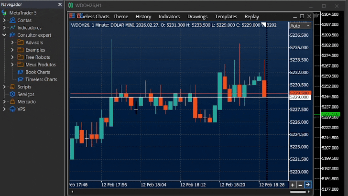Screen dimensions: 348x196
Task: Select Book Charts in the Navigator
Action: point(37,72)
